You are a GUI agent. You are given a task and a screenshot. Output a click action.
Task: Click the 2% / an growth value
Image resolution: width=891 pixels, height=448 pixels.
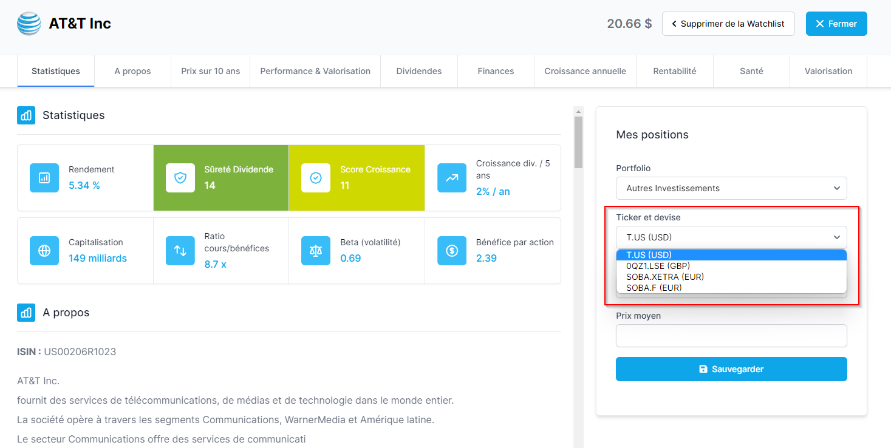(493, 191)
